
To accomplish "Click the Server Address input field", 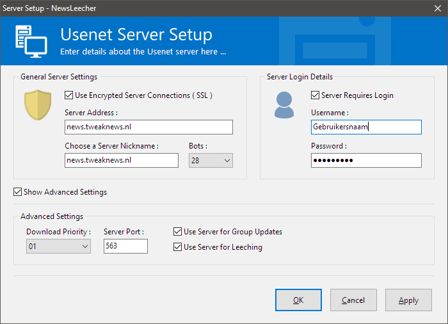I will [148, 127].
